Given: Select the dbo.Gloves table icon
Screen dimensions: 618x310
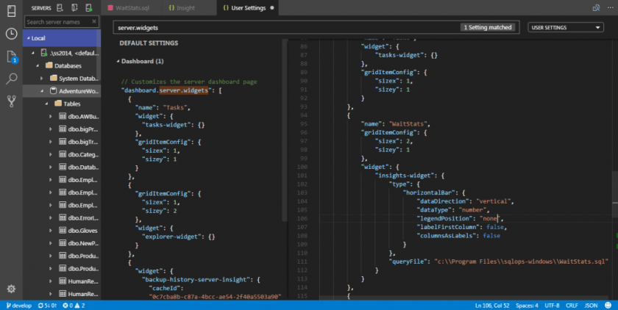Looking at the screenshot, I should coord(63,230).
